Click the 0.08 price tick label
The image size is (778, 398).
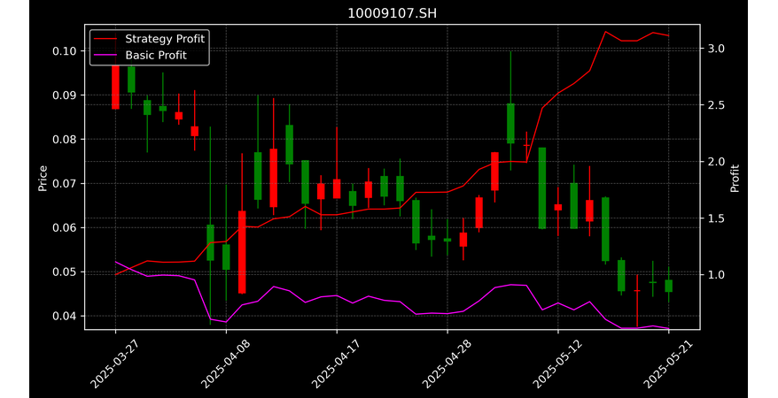(65, 139)
